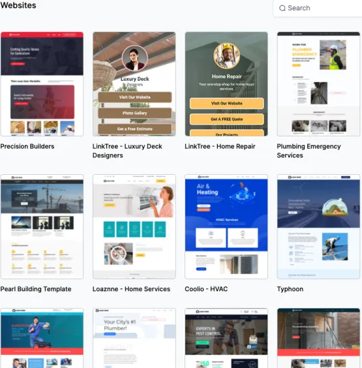Select 'LinkTree - Luxury Deck Designers' title
362x368 pixels.
(127, 151)
